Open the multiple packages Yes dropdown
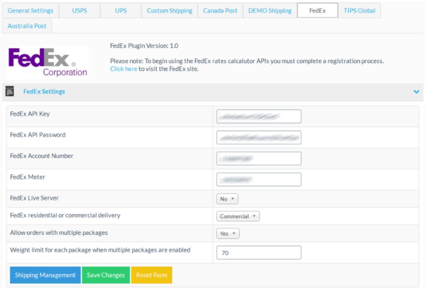The width and height of the screenshot is (426, 290). tap(228, 233)
